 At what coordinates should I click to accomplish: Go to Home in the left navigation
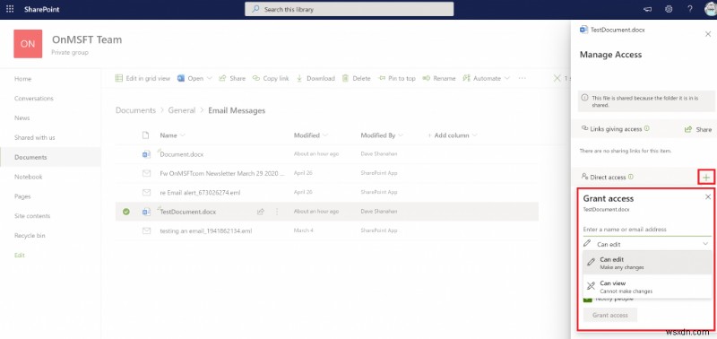pyautogui.click(x=23, y=79)
